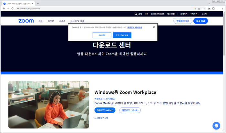Open the extensions puzzle icon

tap(209, 8)
